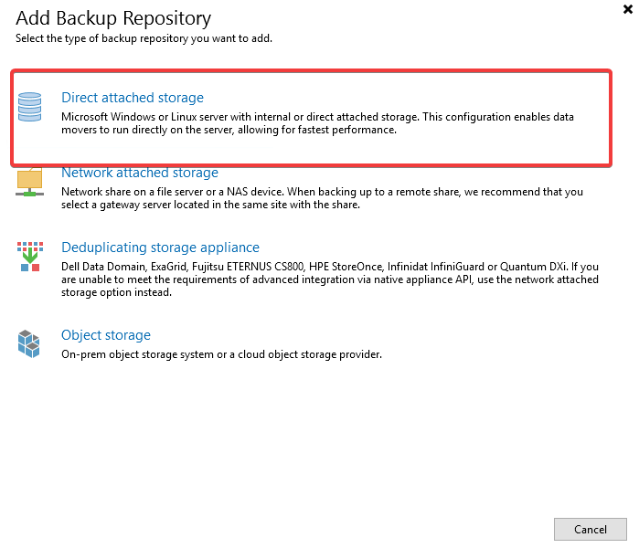Image resolution: width=639 pixels, height=548 pixels.
Task: Click the Network attached storage folder icon
Action: (x=30, y=182)
